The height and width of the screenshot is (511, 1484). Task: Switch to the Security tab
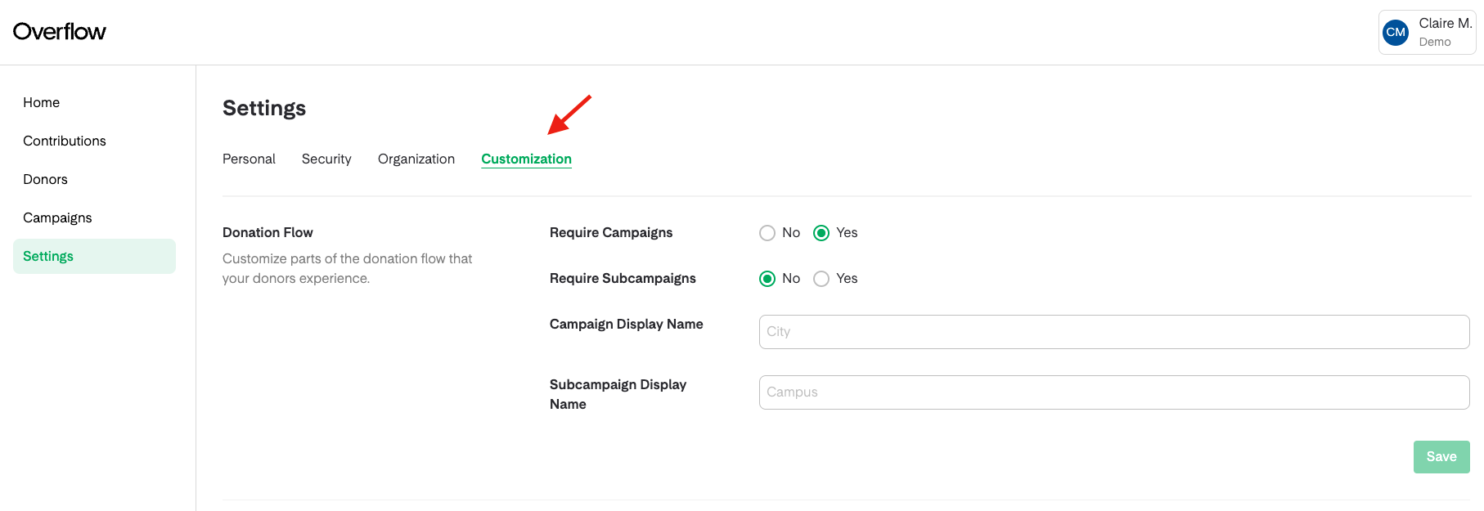[326, 159]
